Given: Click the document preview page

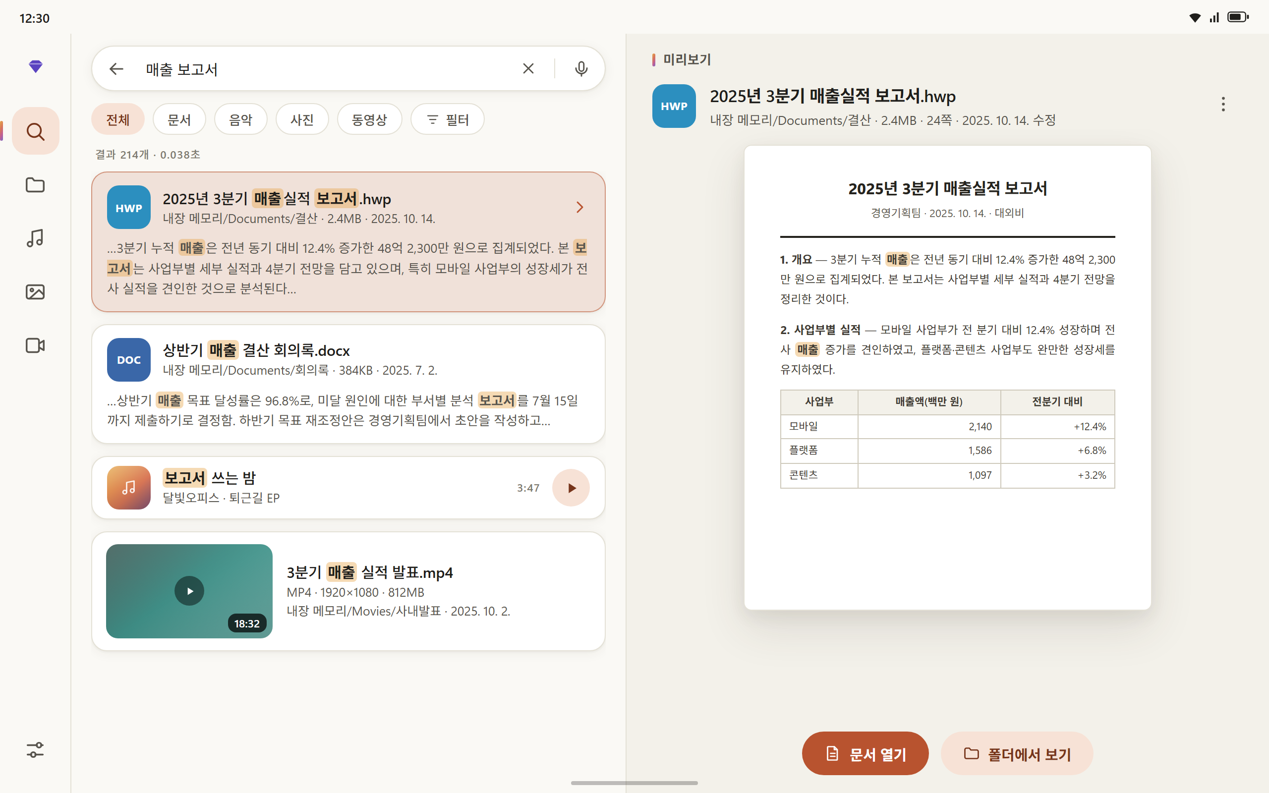Looking at the screenshot, I should pos(948,378).
